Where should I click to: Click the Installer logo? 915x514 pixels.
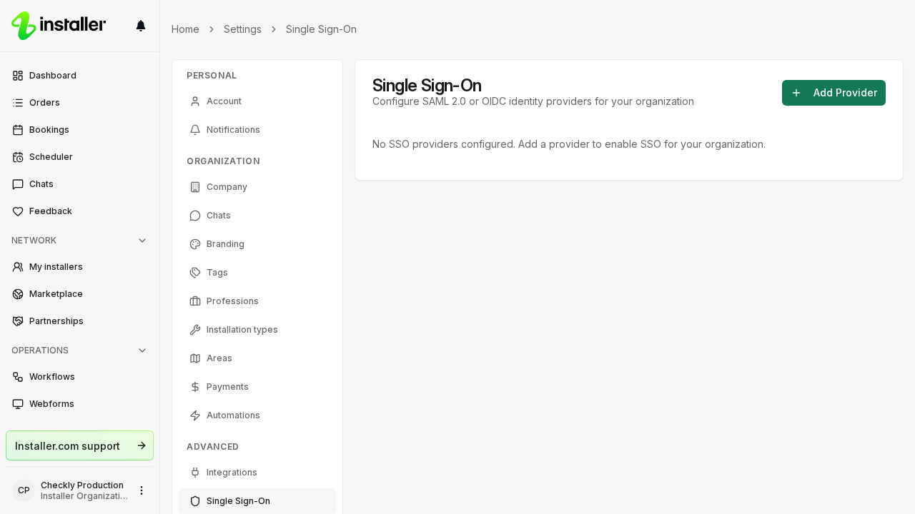(x=59, y=26)
